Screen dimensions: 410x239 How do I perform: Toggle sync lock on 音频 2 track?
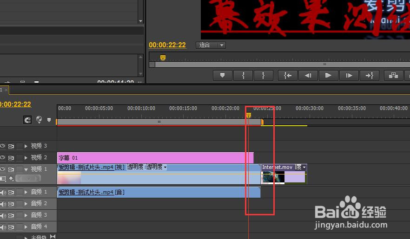(11, 204)
